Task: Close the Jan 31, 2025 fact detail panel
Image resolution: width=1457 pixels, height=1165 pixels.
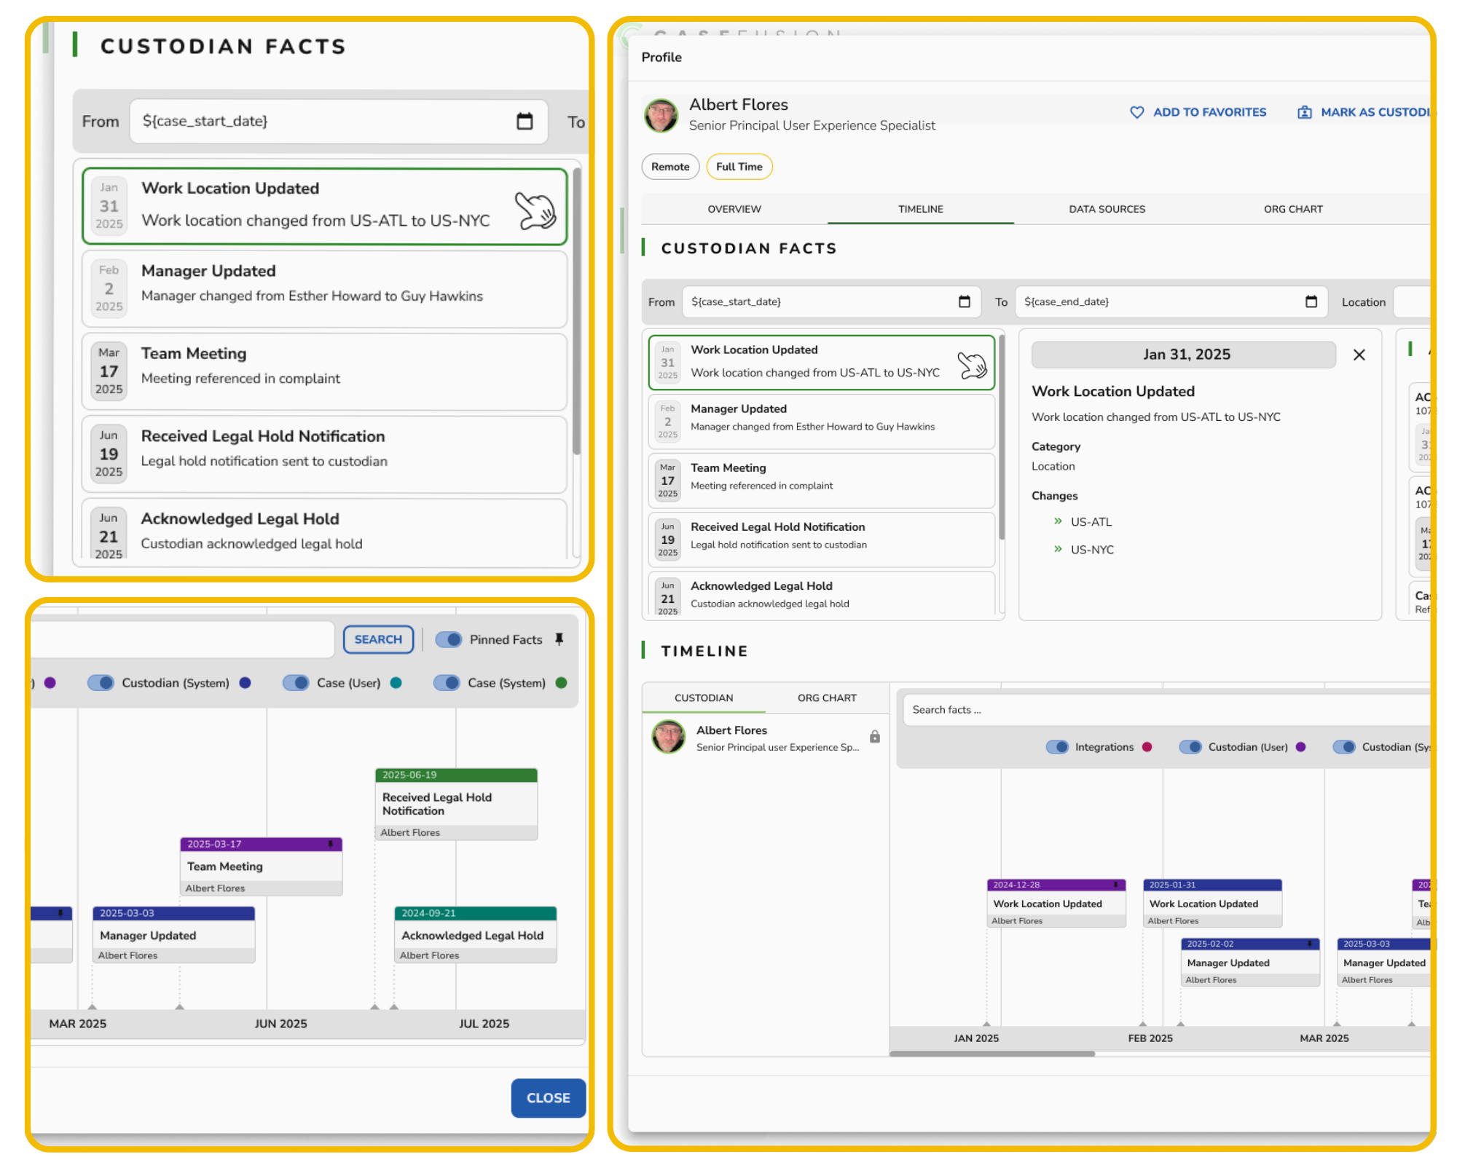Action: click(1359, 355)
